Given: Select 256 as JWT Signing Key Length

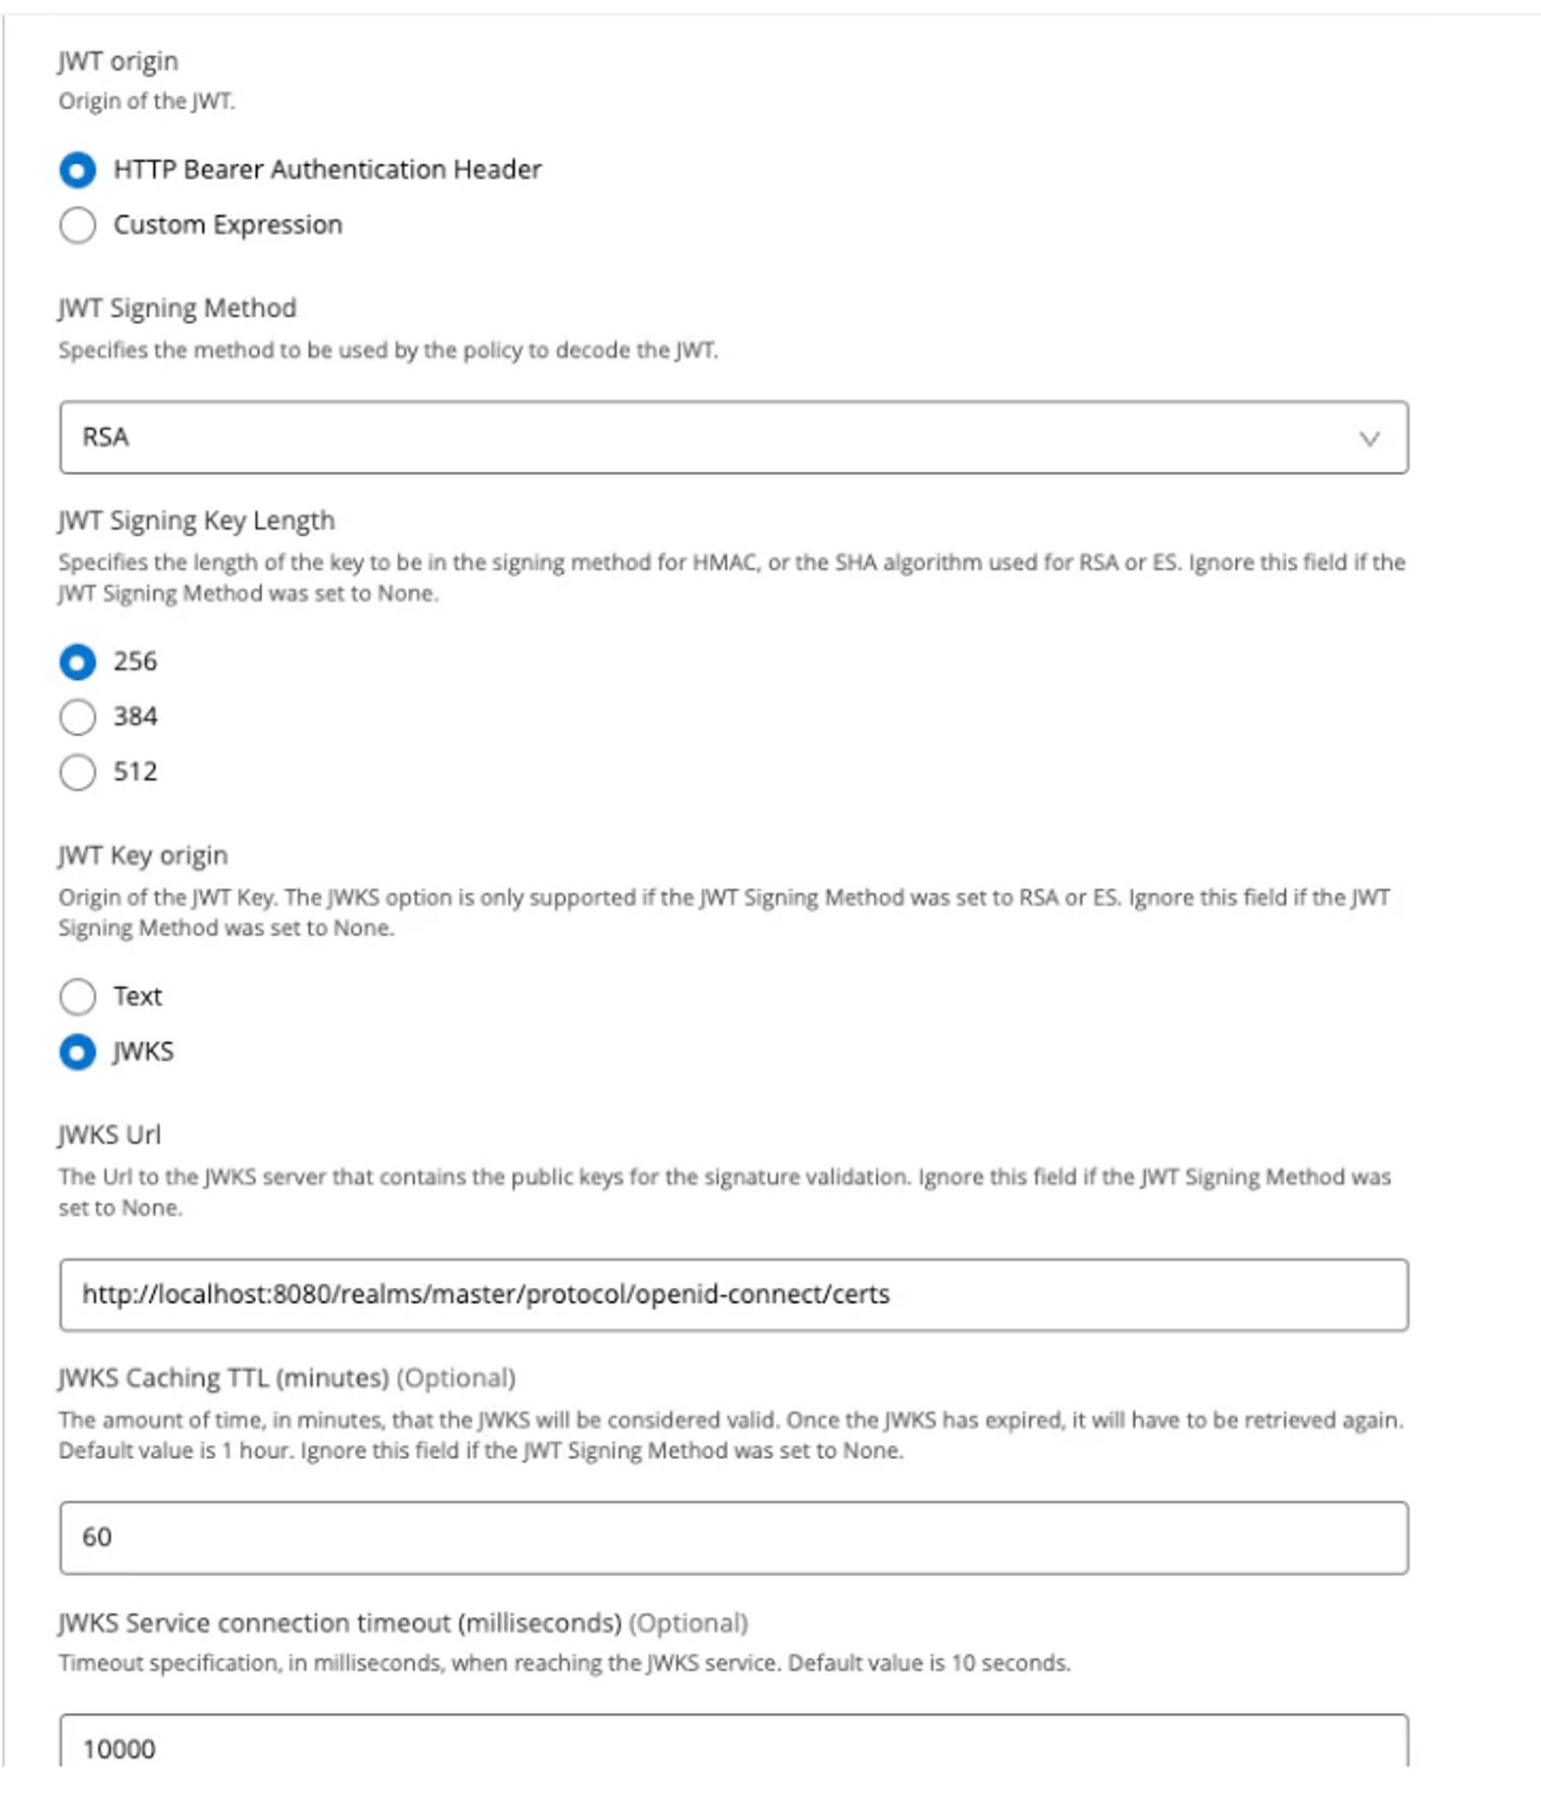Looking at the screenshot, I should click(79, 663).
